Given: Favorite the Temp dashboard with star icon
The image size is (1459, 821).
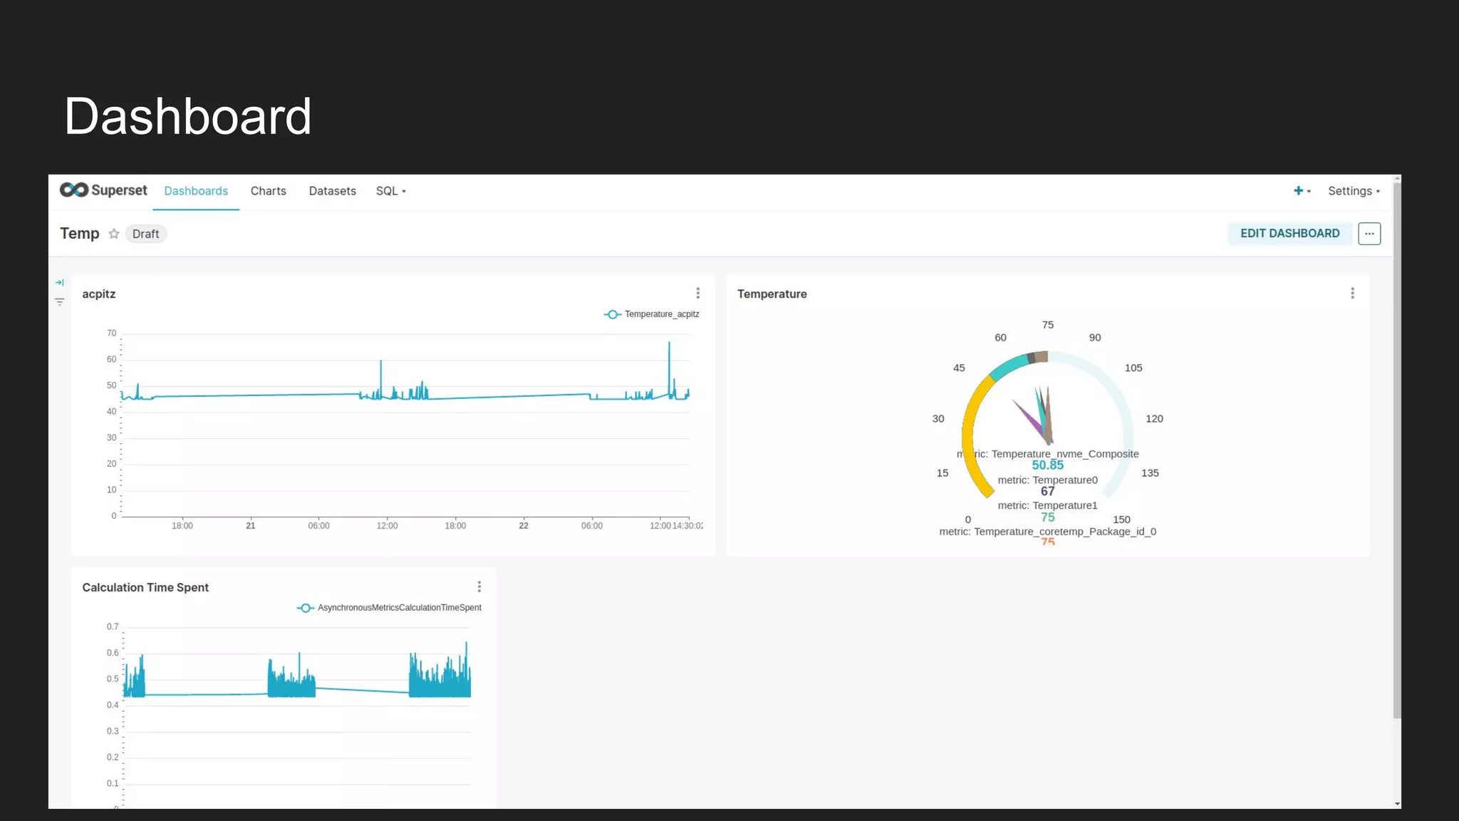Looking at the screenshot, I should (x=114, y=234).
